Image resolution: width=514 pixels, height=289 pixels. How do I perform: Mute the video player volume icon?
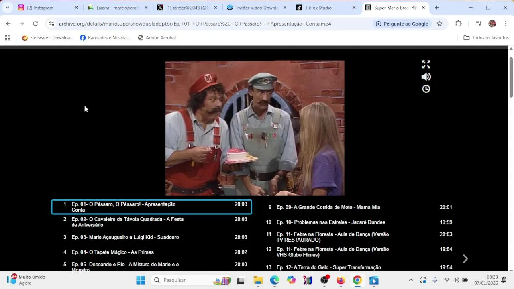[426, 77]
